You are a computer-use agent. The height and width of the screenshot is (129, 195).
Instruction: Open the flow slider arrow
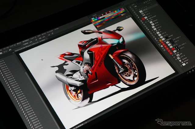47,36
